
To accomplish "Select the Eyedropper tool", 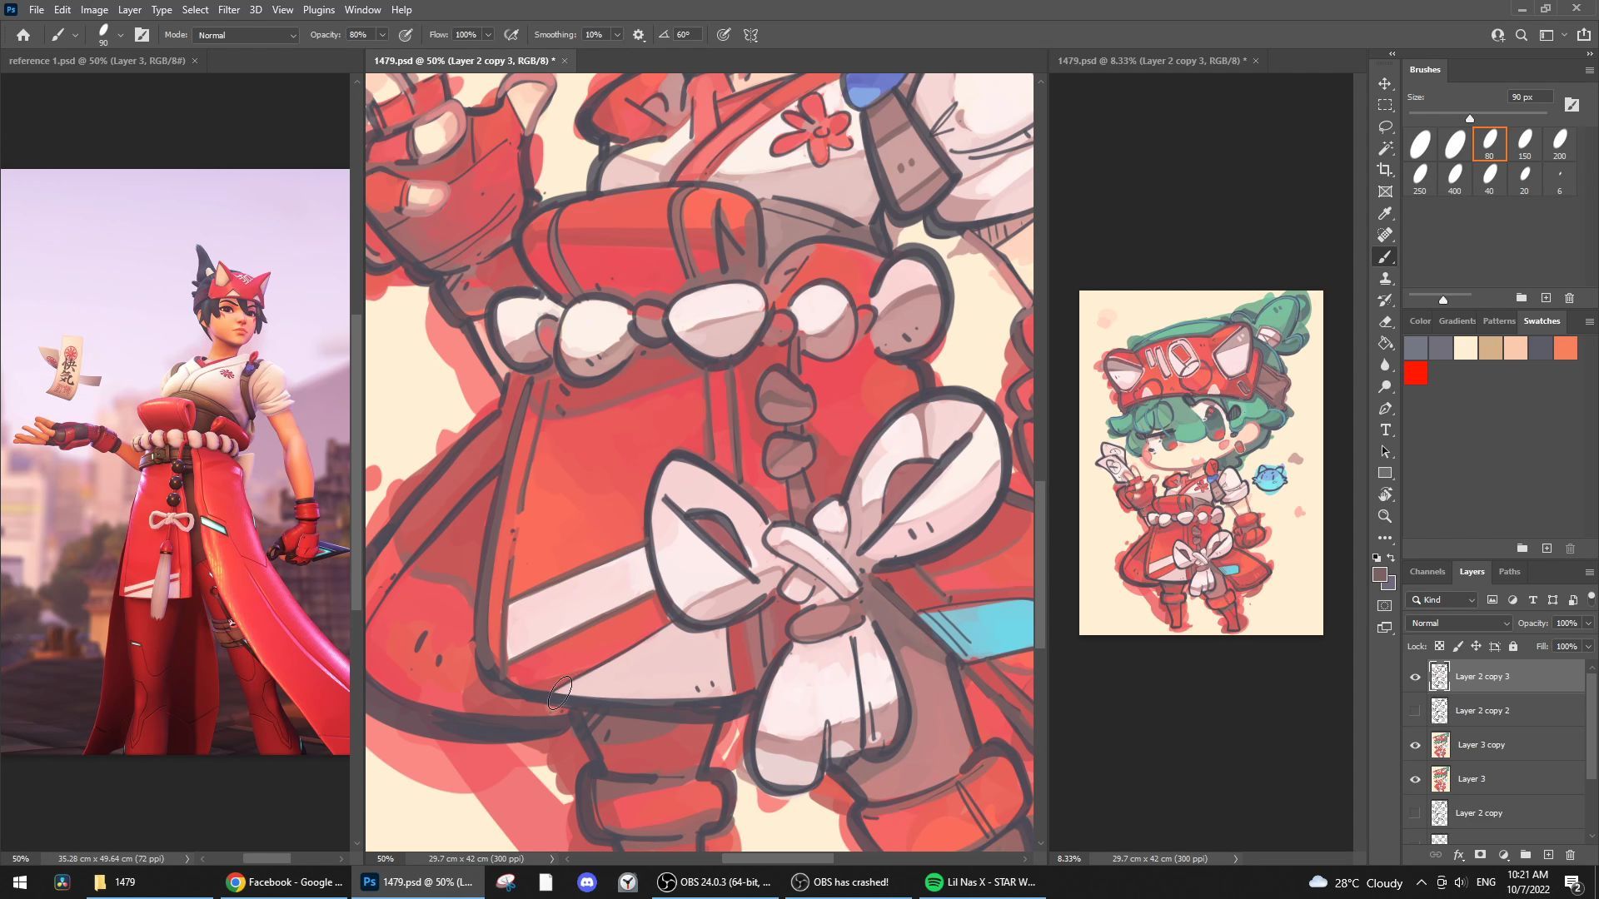I will 1385,214.
